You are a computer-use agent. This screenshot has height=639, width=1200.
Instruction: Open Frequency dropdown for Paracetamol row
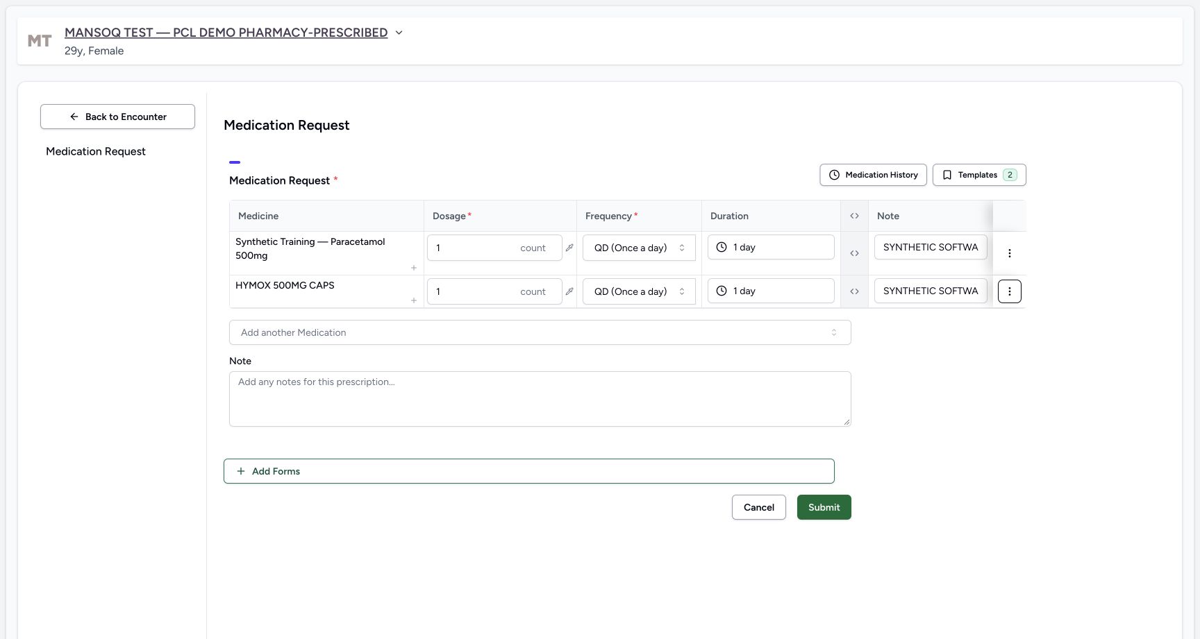(x=639, y=248)
